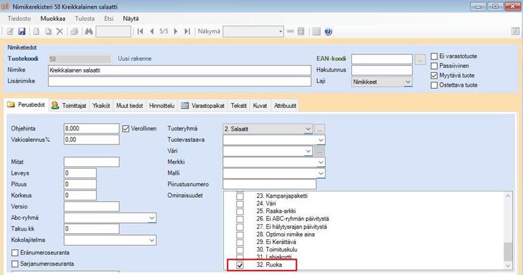Click the ellipsis button next to Tuoteryhmä
This screenshot has height=275, width=523.
pyautogui.click(x=320, y=129)
